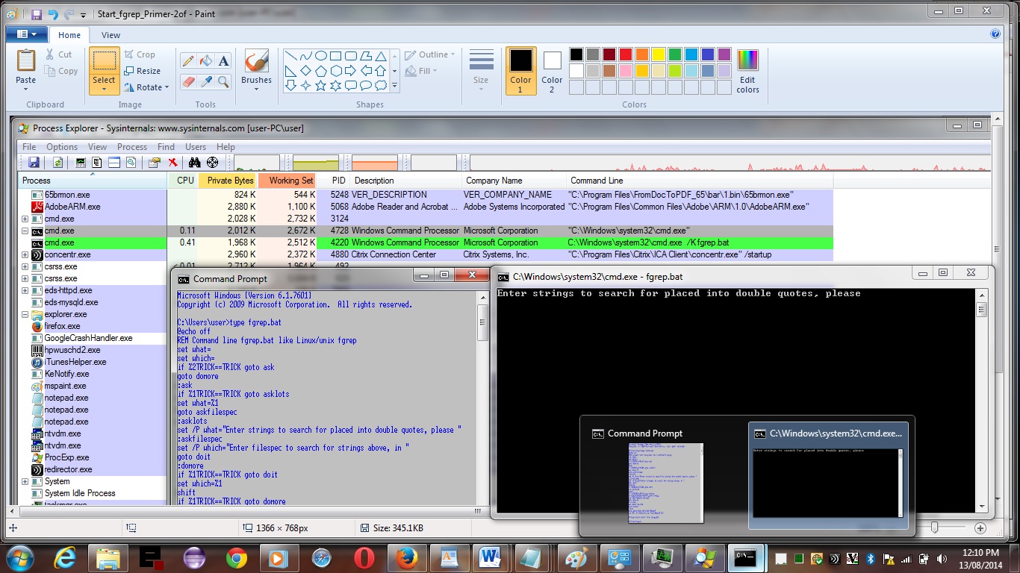Viewport: 1020px width, 573px height.
Task: Pick the oval shape in Shapes gallery
Action: [321, 56]
